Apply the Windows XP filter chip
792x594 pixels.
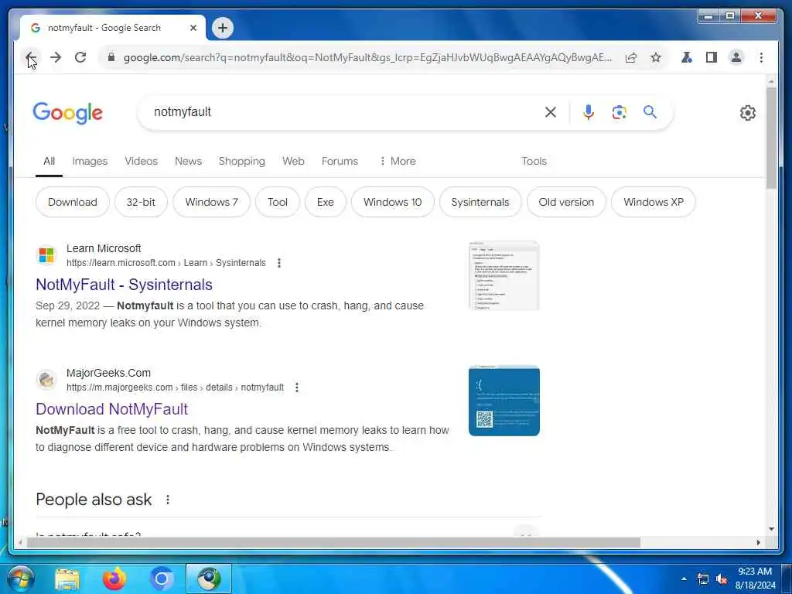pyautogui.click(x=653, y=202)
